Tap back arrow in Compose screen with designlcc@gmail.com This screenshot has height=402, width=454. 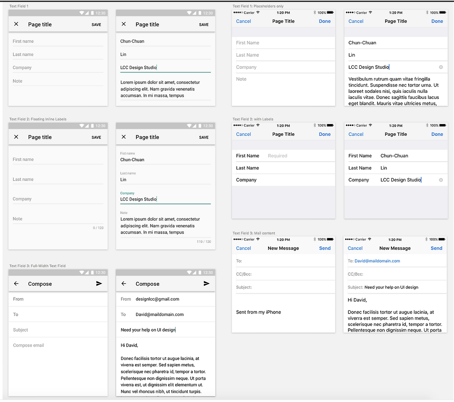123,284
